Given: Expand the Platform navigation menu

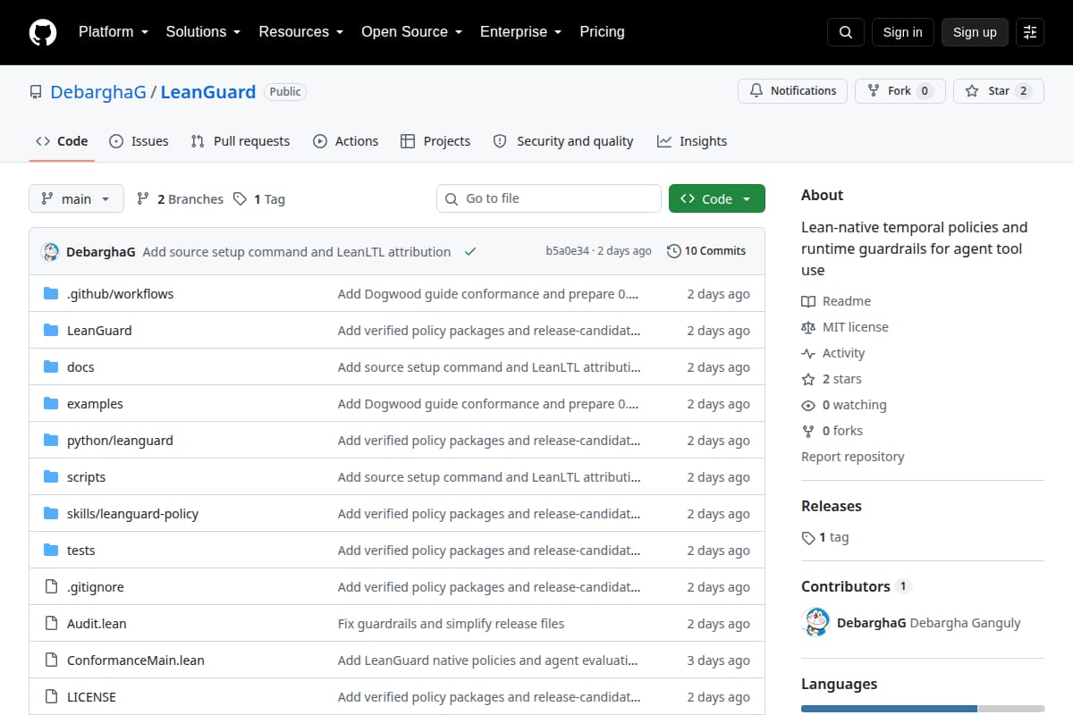Looking at the screenshot, I should (113, 32).
